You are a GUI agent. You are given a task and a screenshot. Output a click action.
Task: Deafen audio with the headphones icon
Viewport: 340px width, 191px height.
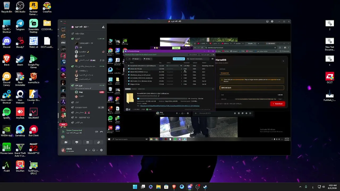93,150
